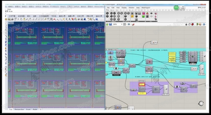Click the canvas compass widget
Screen dimensions: 211x115
pyautogui.click(x=201, y=103)
